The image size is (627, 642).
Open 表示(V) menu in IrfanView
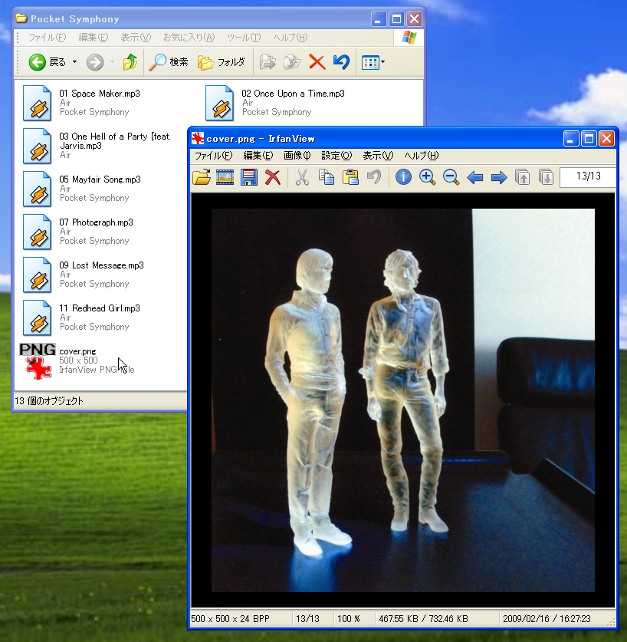(378, 156)
